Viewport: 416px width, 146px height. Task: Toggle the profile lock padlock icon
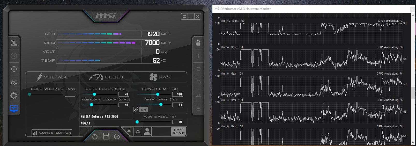pos(198,43)
